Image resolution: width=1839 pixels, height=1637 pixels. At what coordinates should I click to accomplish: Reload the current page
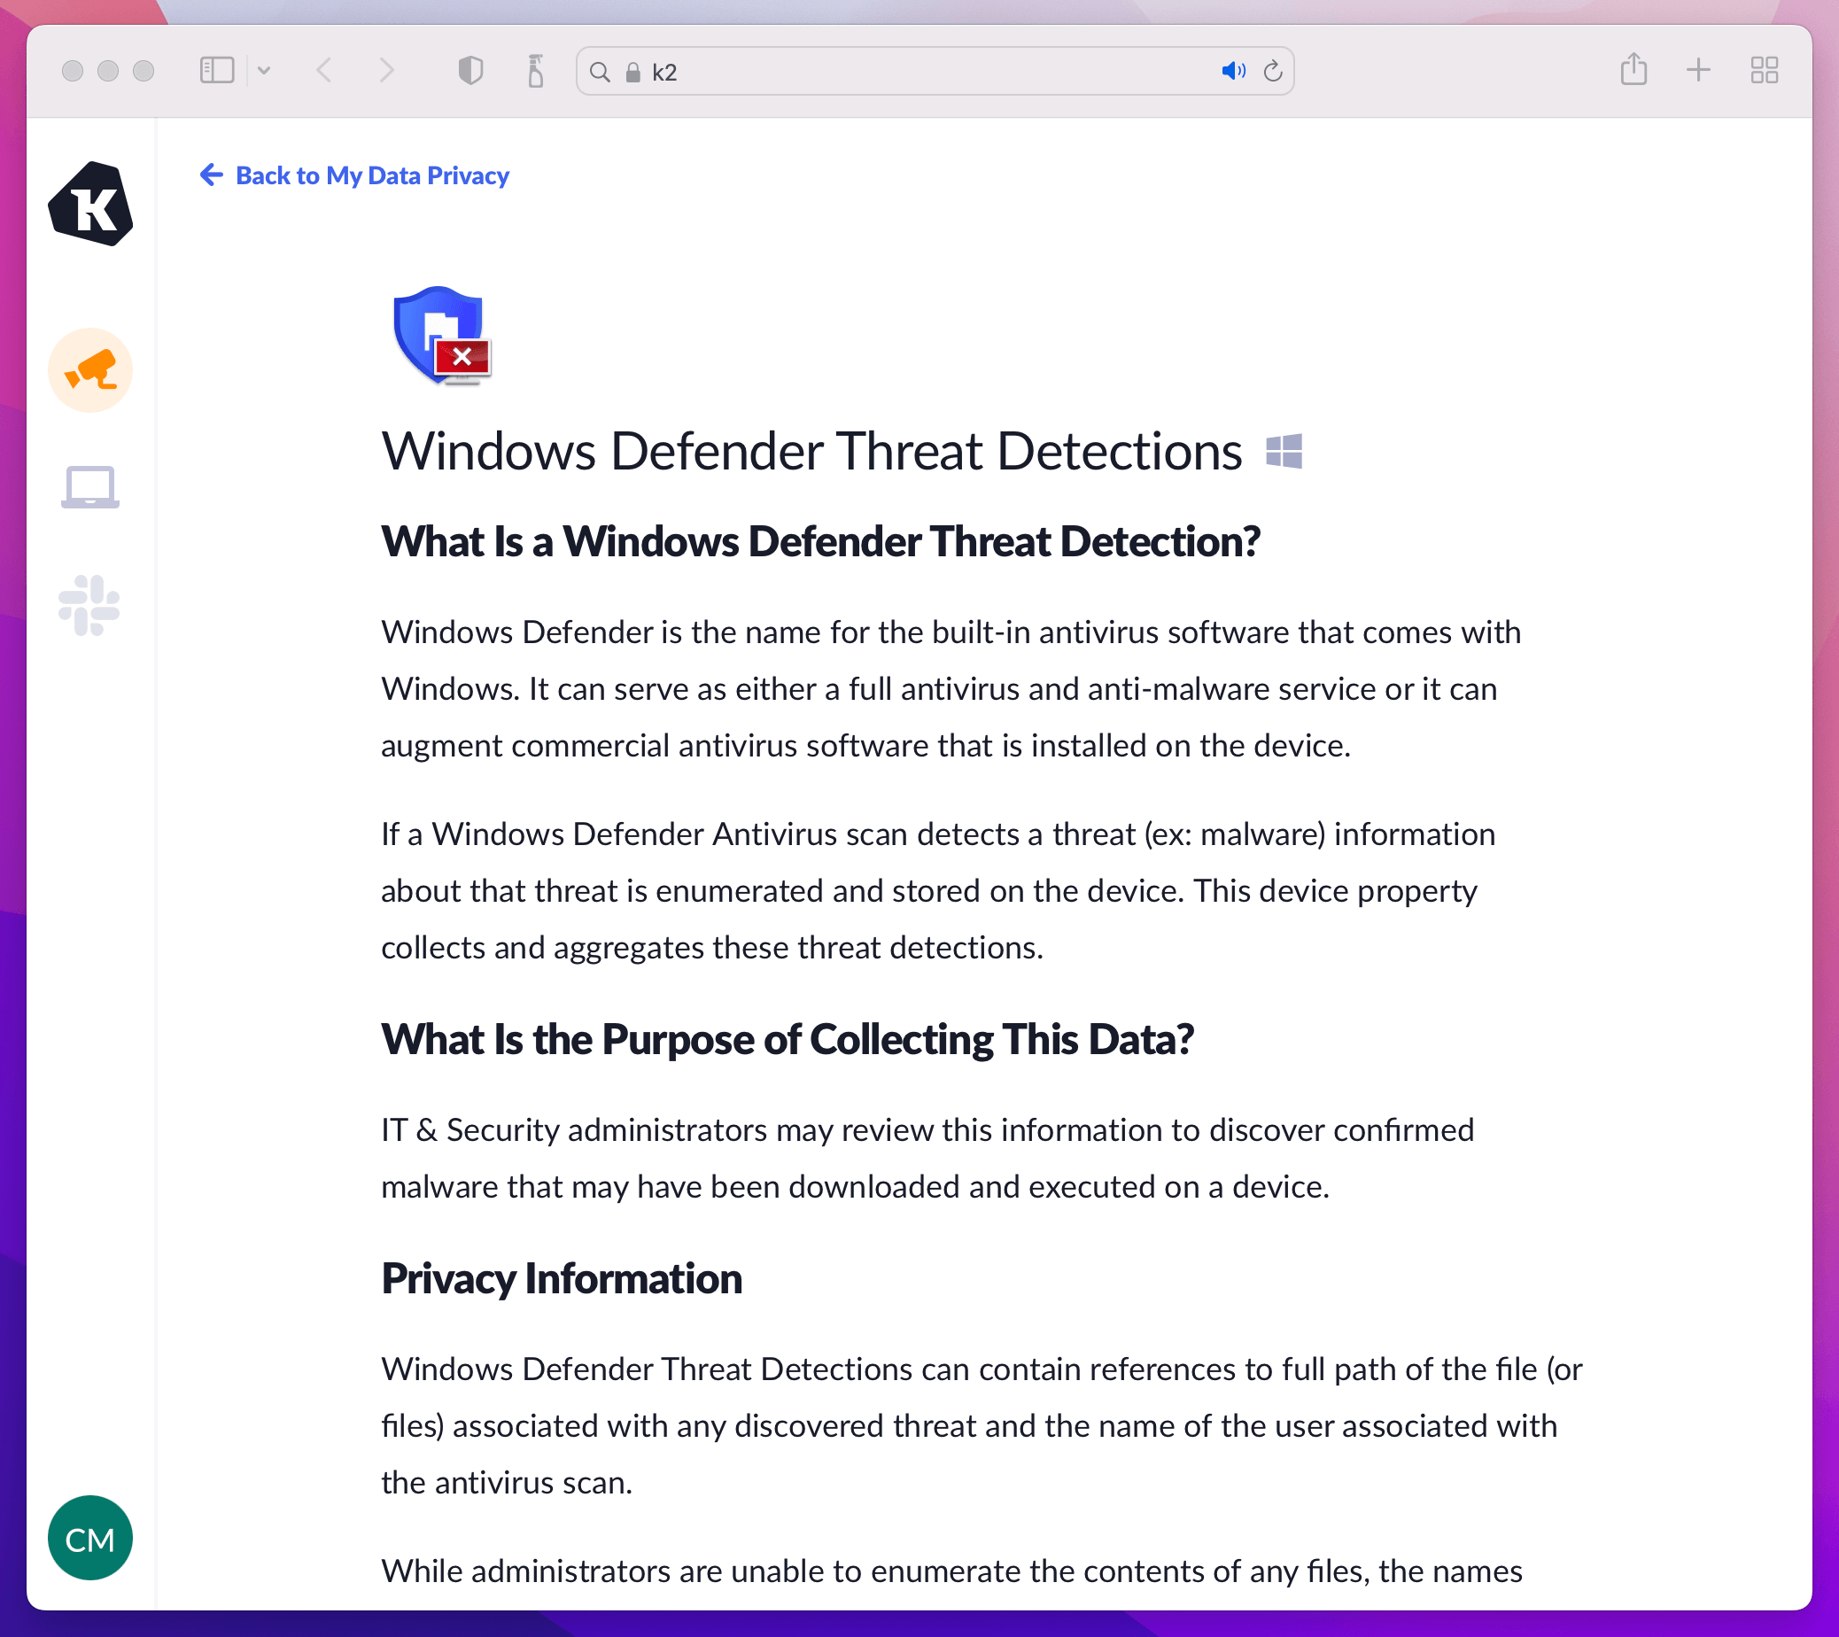point(1272,71)
